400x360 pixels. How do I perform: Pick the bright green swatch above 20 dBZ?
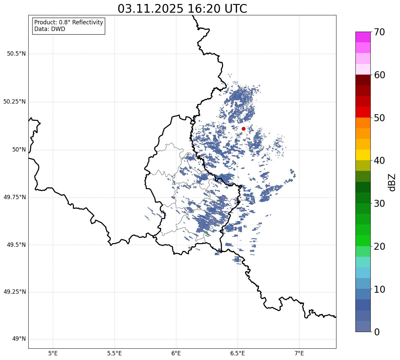(363, 240)
